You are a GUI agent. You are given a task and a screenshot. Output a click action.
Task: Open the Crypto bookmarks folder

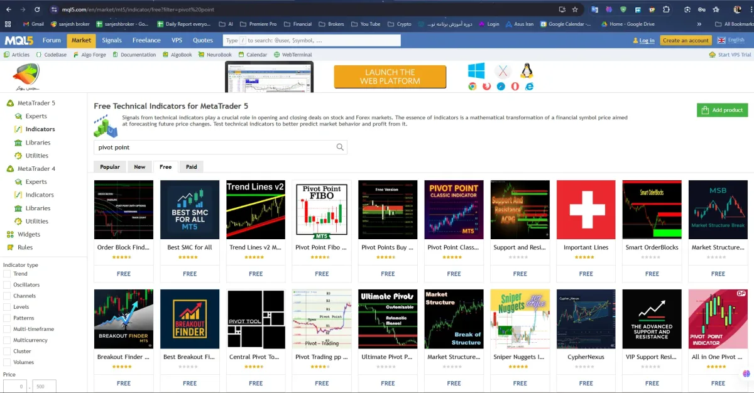(x=399, y=24)
